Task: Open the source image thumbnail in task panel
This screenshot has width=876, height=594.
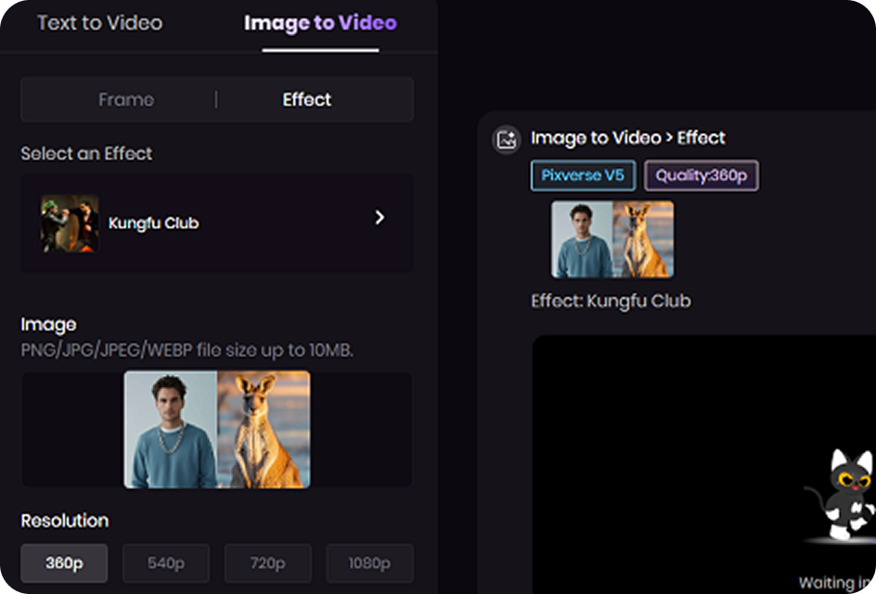Action: pyautogui.click(x=612, y=239)
